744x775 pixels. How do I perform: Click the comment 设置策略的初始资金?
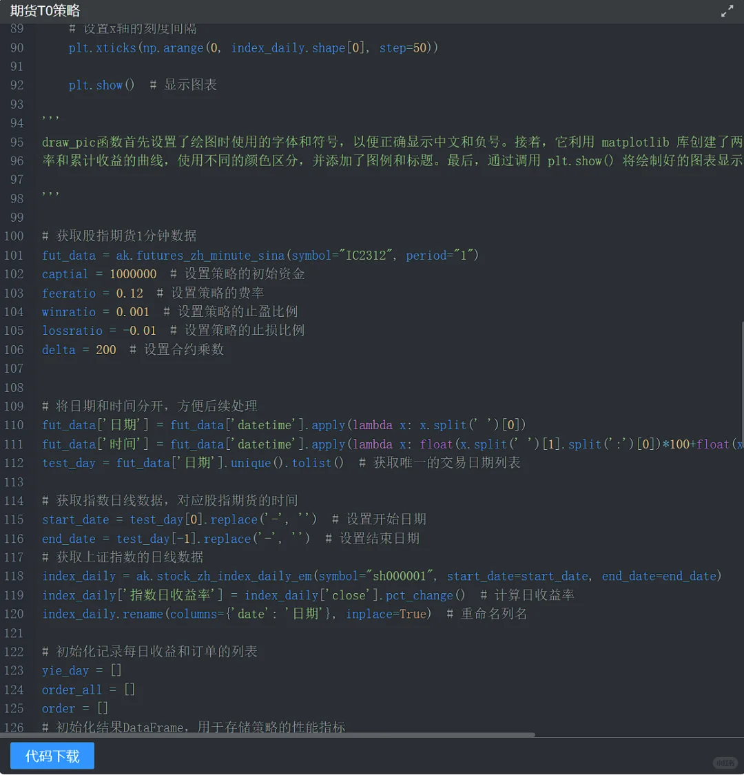tap(237, 273)
